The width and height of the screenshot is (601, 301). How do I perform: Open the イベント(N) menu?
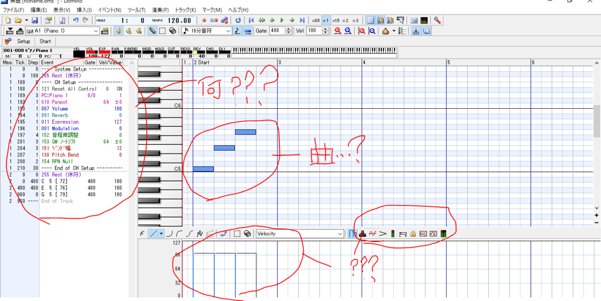[109, 10]
